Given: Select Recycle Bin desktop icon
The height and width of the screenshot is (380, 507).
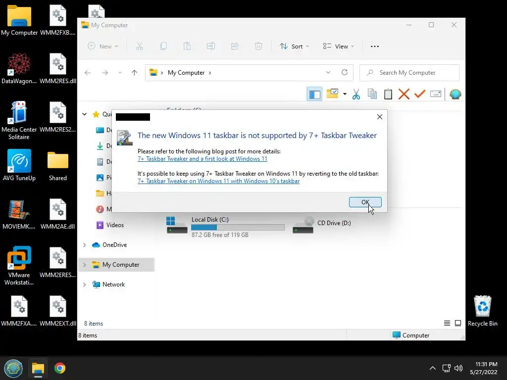Looking at the screenshot, I should pyautogui.click(x=482, y=311).
